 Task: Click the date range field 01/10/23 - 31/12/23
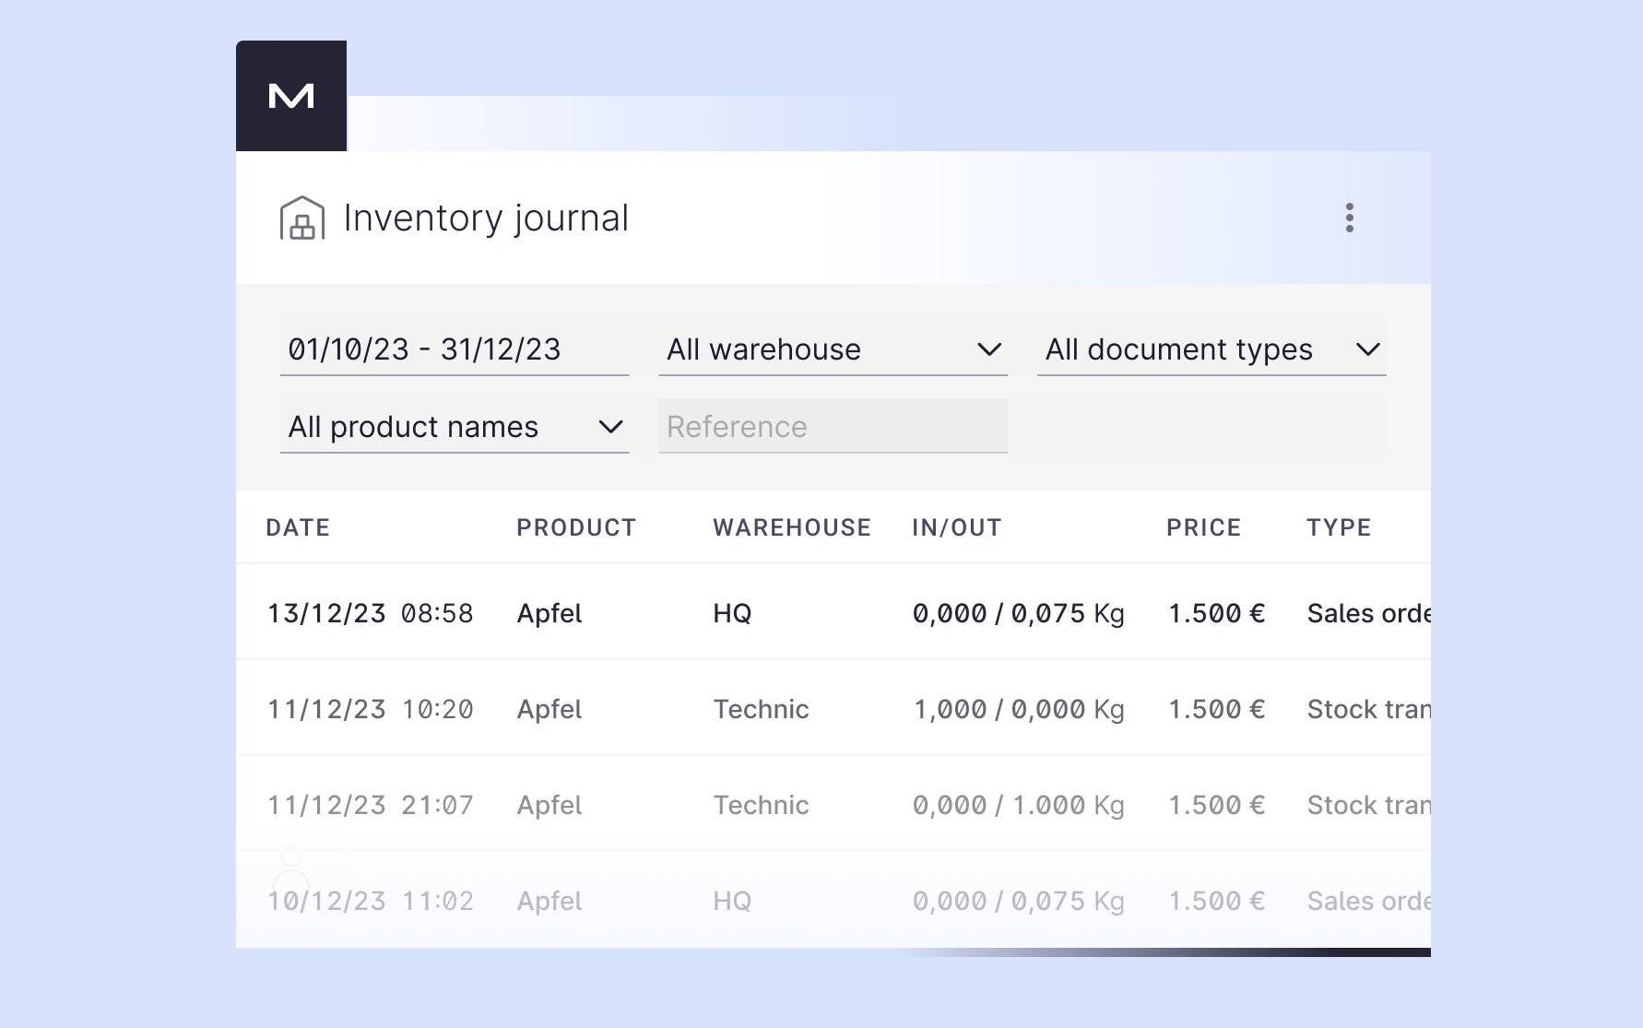tap(454, 349)
